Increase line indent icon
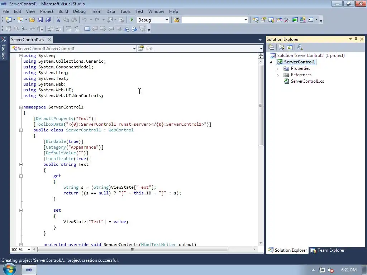The width and height of the screenshot is (367, 275). click(58, 29)
